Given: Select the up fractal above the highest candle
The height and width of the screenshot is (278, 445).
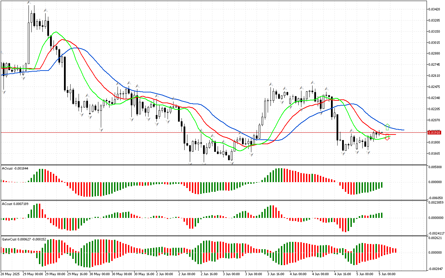Looking at the screenshot, I should (30, 3).
